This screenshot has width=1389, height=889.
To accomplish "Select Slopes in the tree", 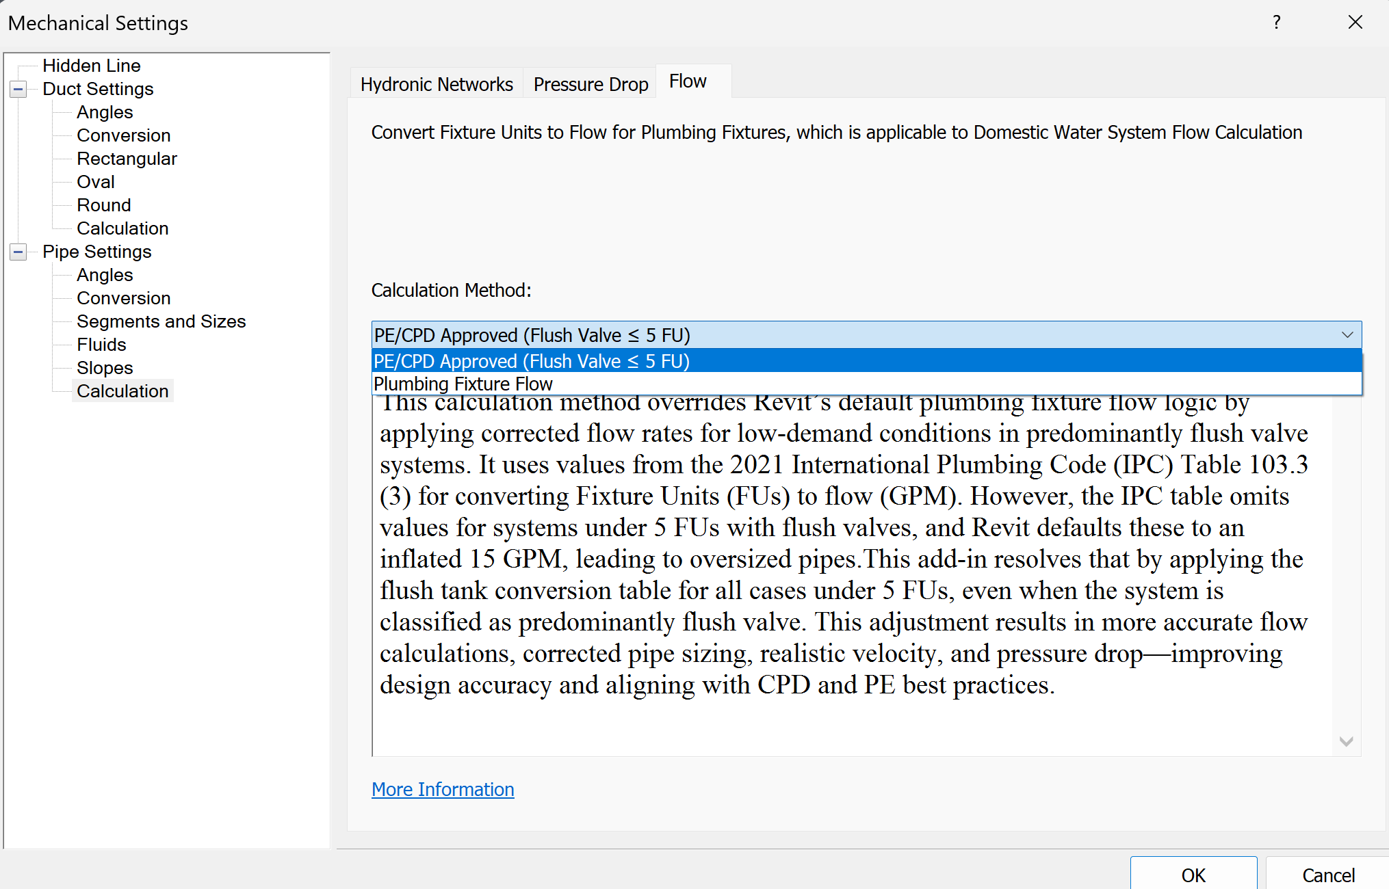I will tap(105, 368).
